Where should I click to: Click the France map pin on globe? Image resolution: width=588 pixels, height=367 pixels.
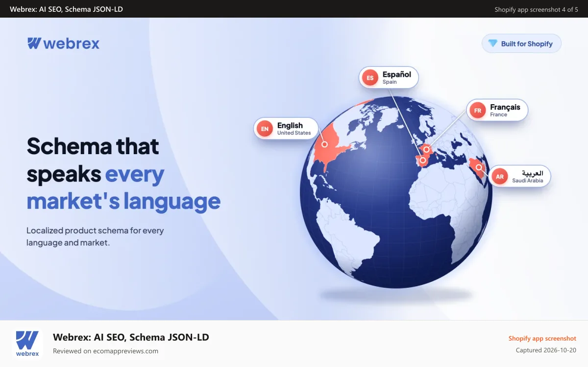point(426,149)
